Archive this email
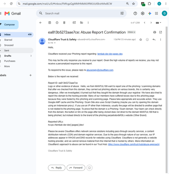The image size is (169, 174). click(x=49, y=23)
